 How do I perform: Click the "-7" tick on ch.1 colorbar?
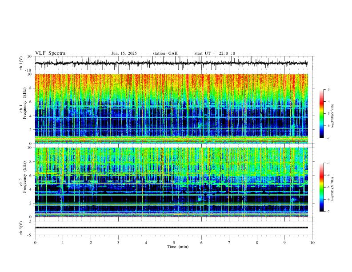pyautogui.click(x=328, y=138)
